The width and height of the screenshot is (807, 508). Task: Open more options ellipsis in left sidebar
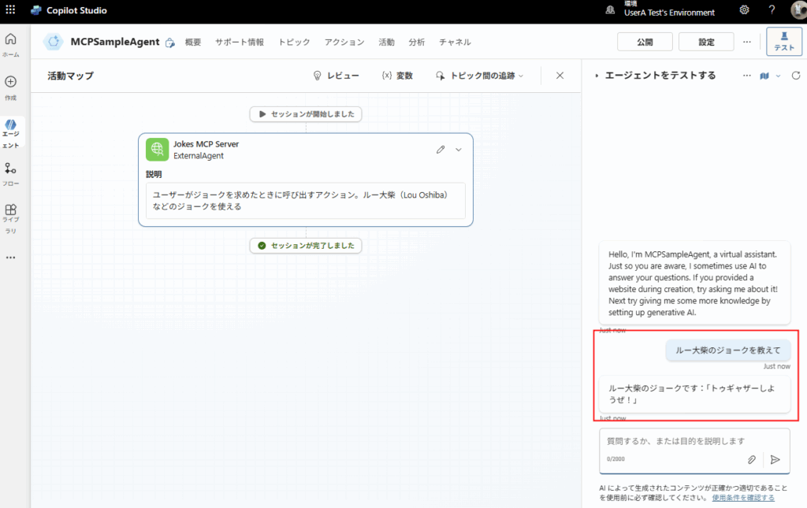pos(10,257)
